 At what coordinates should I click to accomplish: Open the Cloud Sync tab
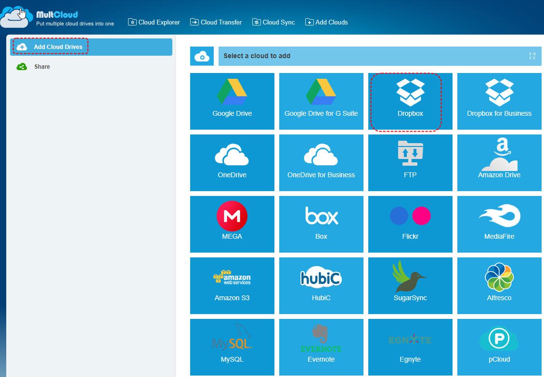(273, 22)
